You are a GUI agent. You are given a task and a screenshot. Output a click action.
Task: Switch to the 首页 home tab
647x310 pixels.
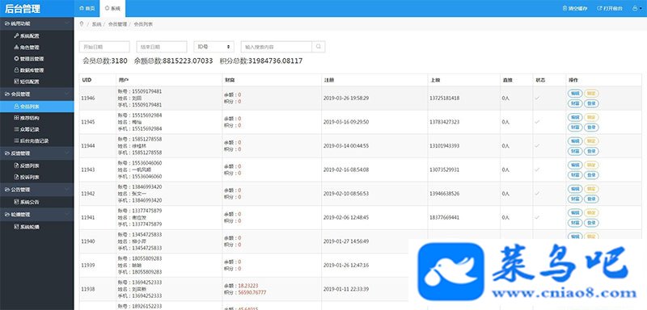(87, 8)
